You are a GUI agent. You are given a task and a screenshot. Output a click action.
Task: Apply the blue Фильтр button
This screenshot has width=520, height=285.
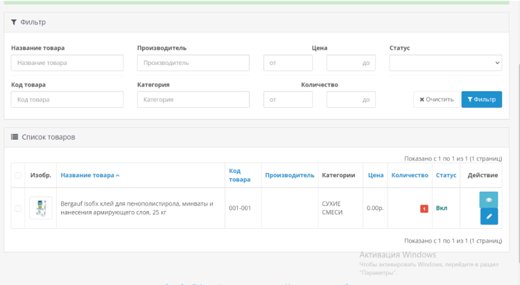(481, 100)
